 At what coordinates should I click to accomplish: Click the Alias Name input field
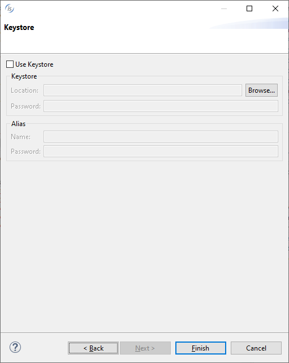point(161,137)
